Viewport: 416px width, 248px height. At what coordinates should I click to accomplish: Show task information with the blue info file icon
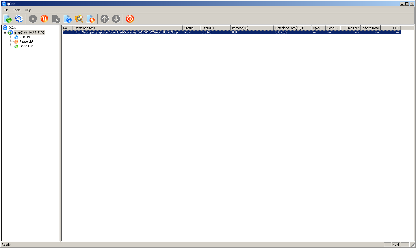click(x=68, y=19)
